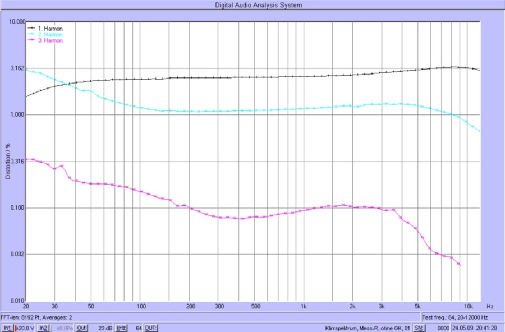The height and width of the screenshot is (332, 505).
Task: Select the ±20.0 V input range field
Action: (x=25, y=328)
